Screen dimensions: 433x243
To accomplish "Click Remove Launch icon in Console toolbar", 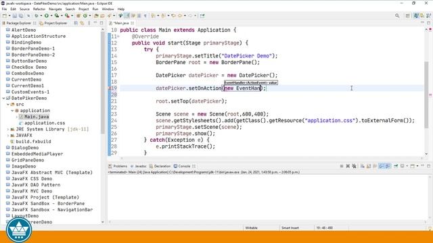I will 348,166.
